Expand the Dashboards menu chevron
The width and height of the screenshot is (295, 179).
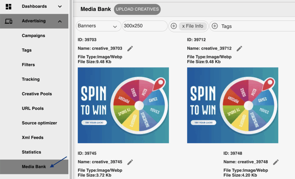pos(60,6)
